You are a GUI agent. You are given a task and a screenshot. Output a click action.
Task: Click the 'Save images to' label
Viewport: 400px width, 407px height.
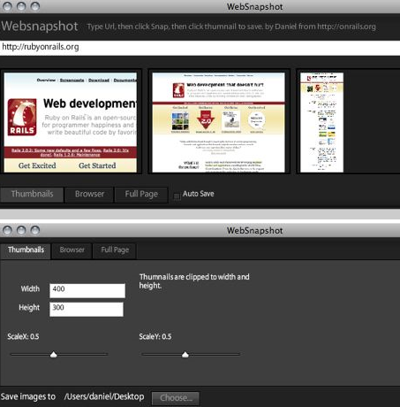[x=28, y=397]
